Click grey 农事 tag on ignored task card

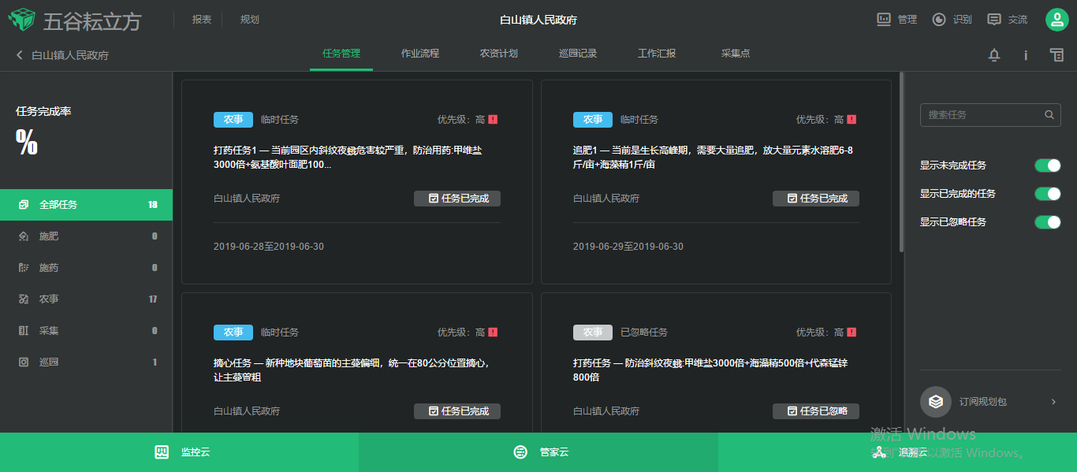pos(593,333)
